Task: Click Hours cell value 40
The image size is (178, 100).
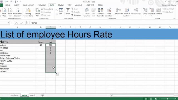Action: [41, 45]
